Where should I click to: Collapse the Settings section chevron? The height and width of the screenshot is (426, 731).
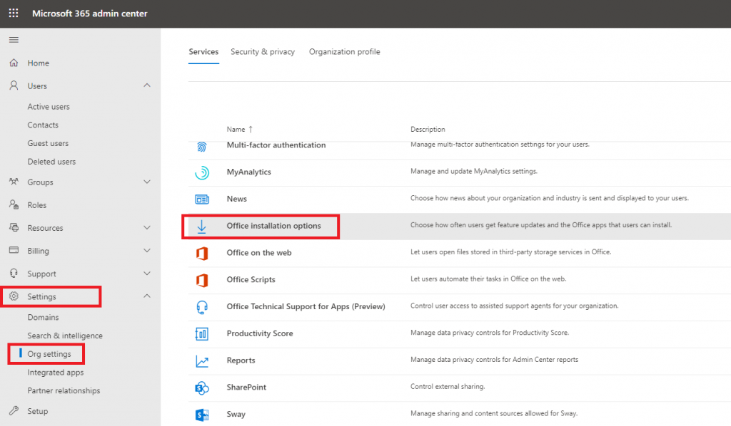pyautogui.click(x=147, y=296)
